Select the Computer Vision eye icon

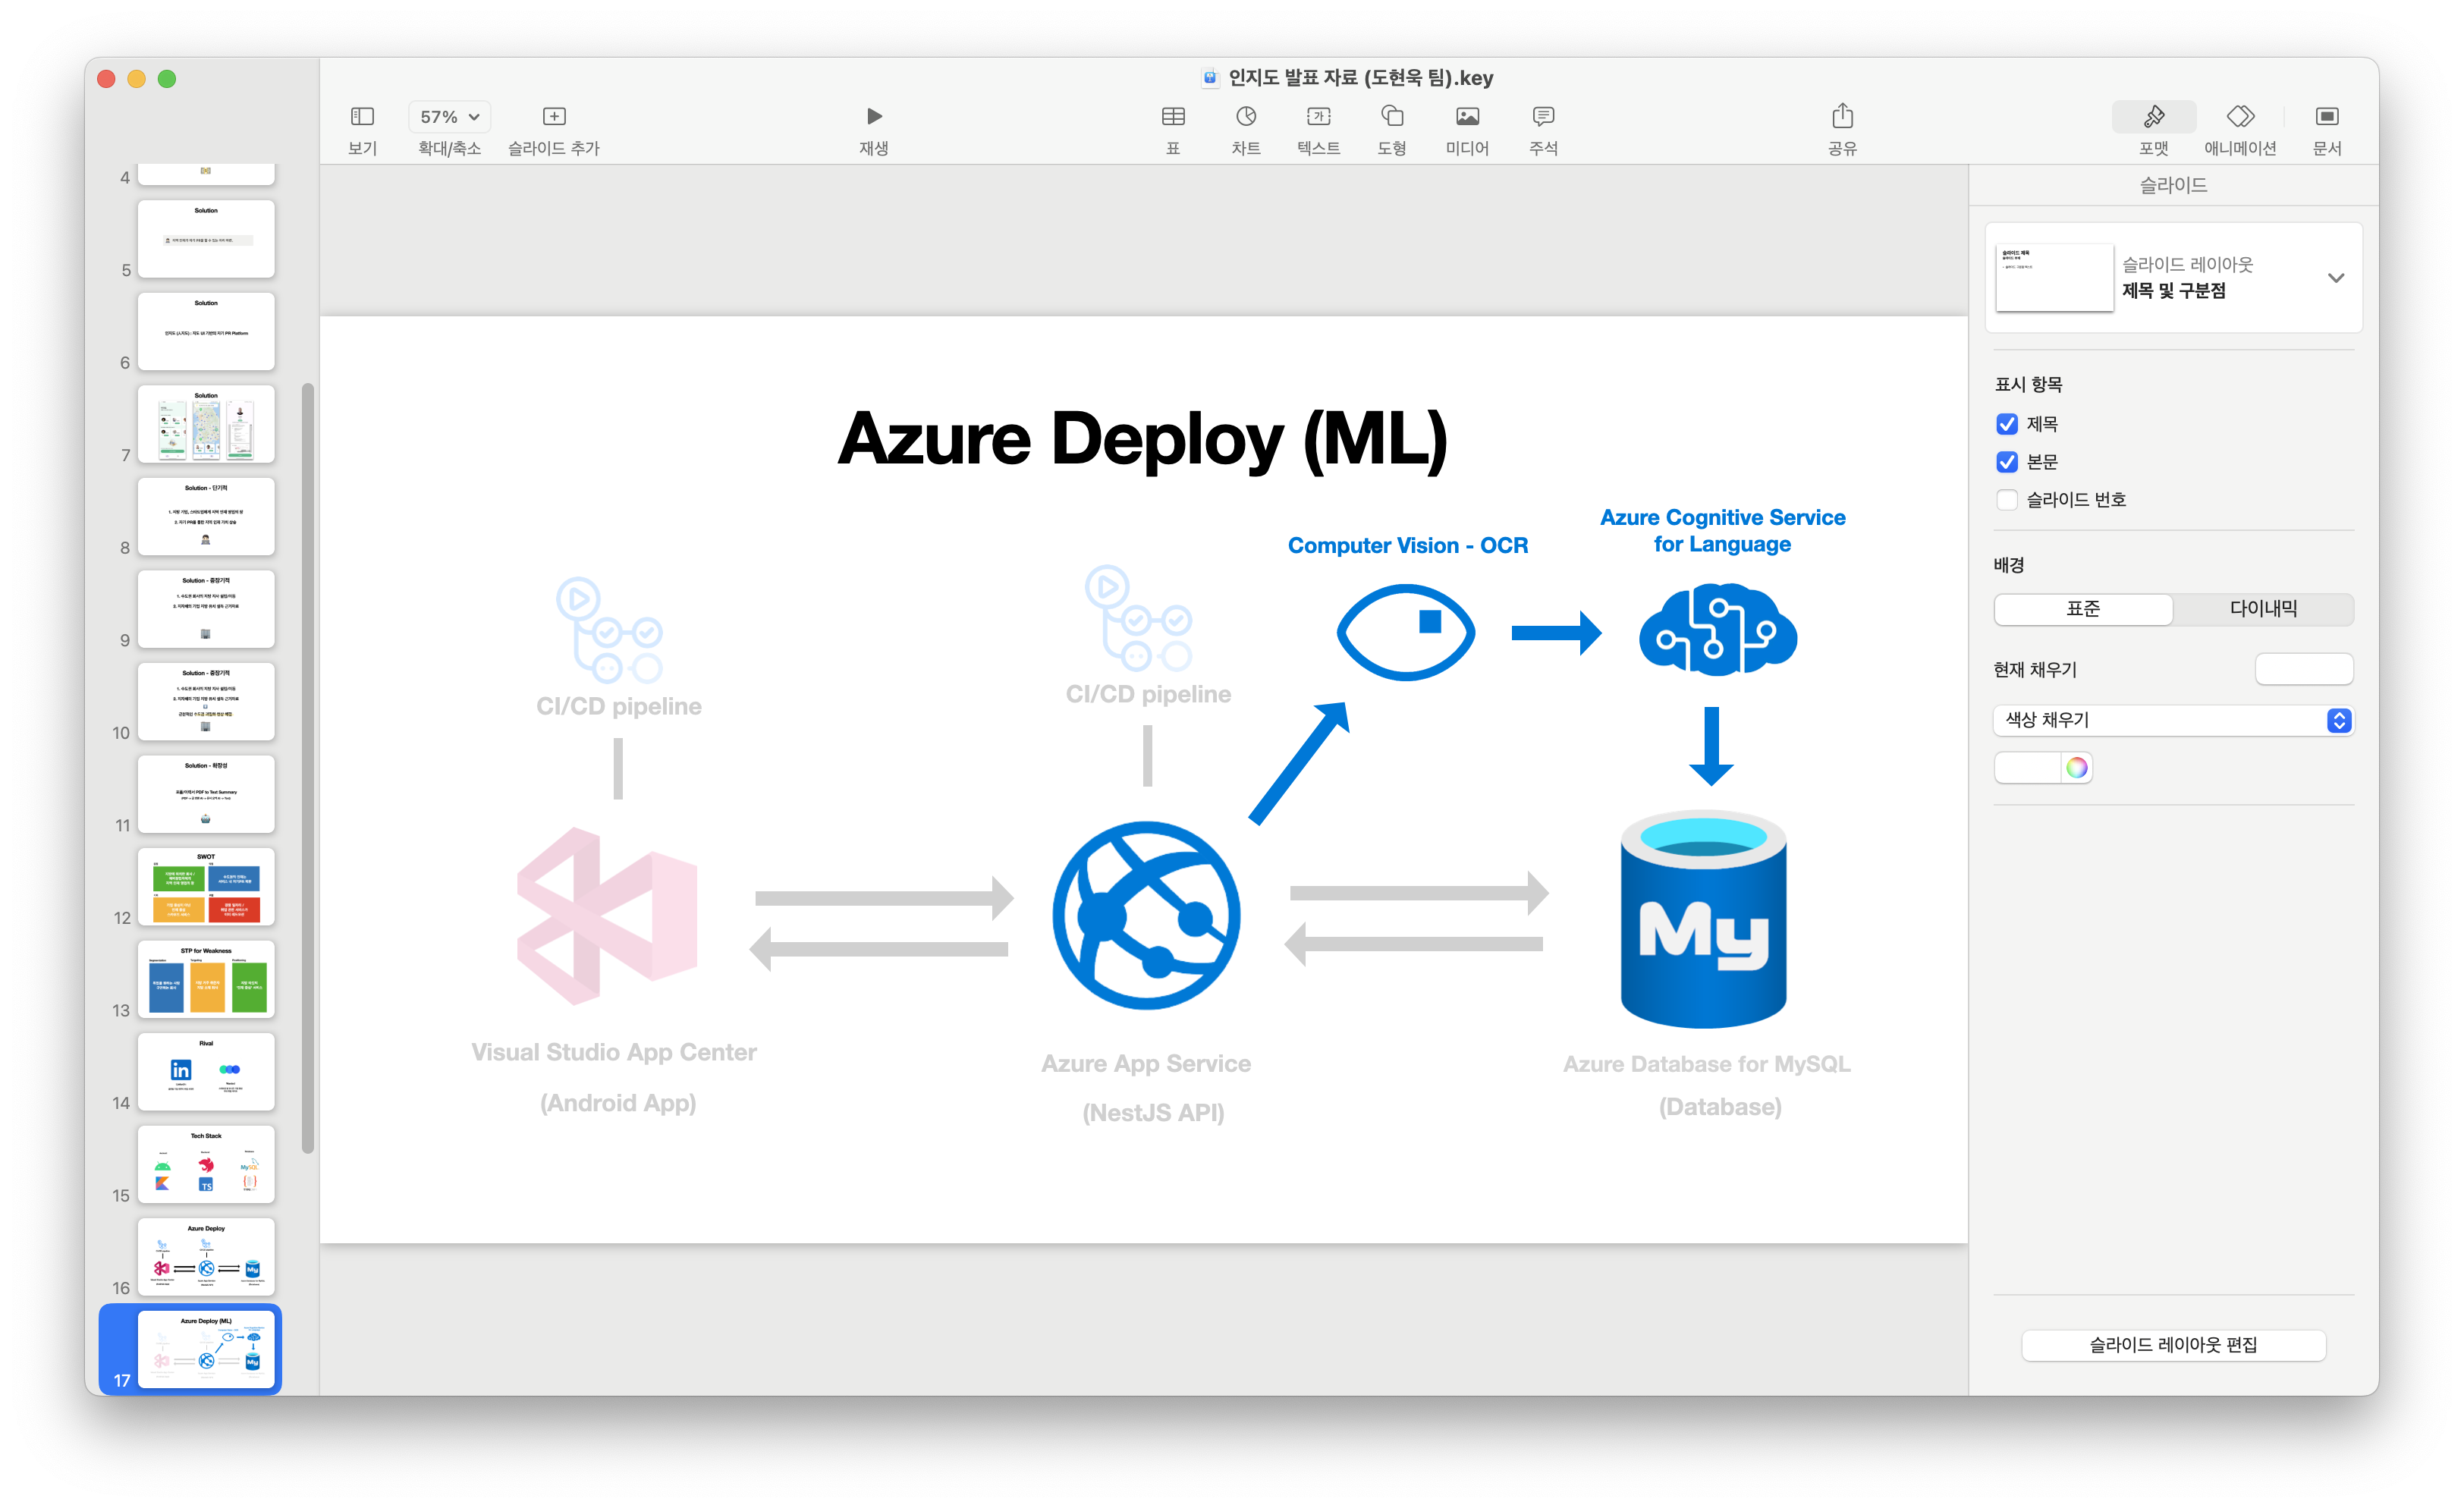point(1406,633)
